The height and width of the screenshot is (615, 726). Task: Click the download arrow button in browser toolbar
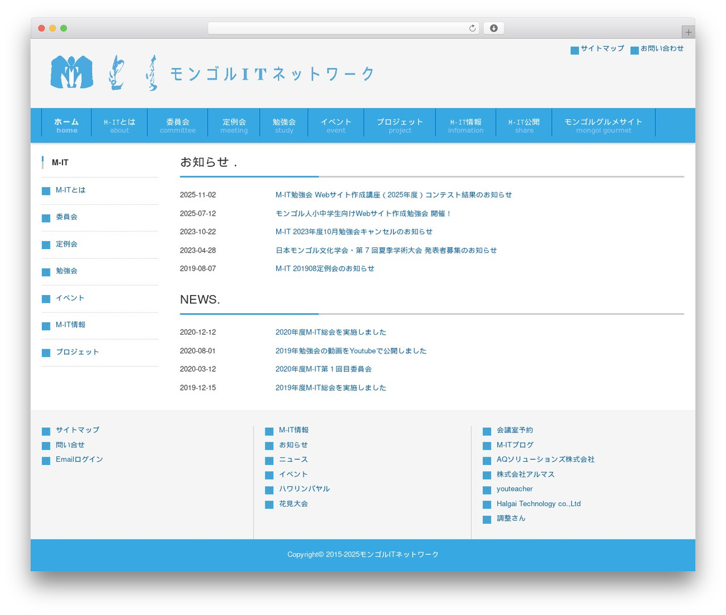coord(493,28)
